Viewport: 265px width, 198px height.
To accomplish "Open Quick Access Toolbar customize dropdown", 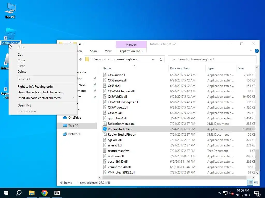I will tap(80, 44).
